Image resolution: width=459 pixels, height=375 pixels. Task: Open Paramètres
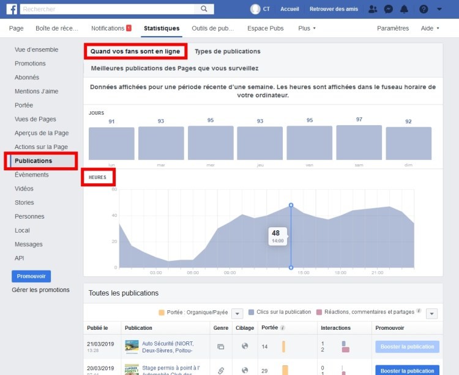click(393, 28)
